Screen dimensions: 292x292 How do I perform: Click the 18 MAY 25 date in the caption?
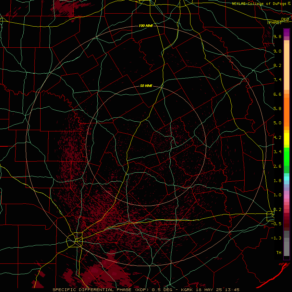[210, 290]
